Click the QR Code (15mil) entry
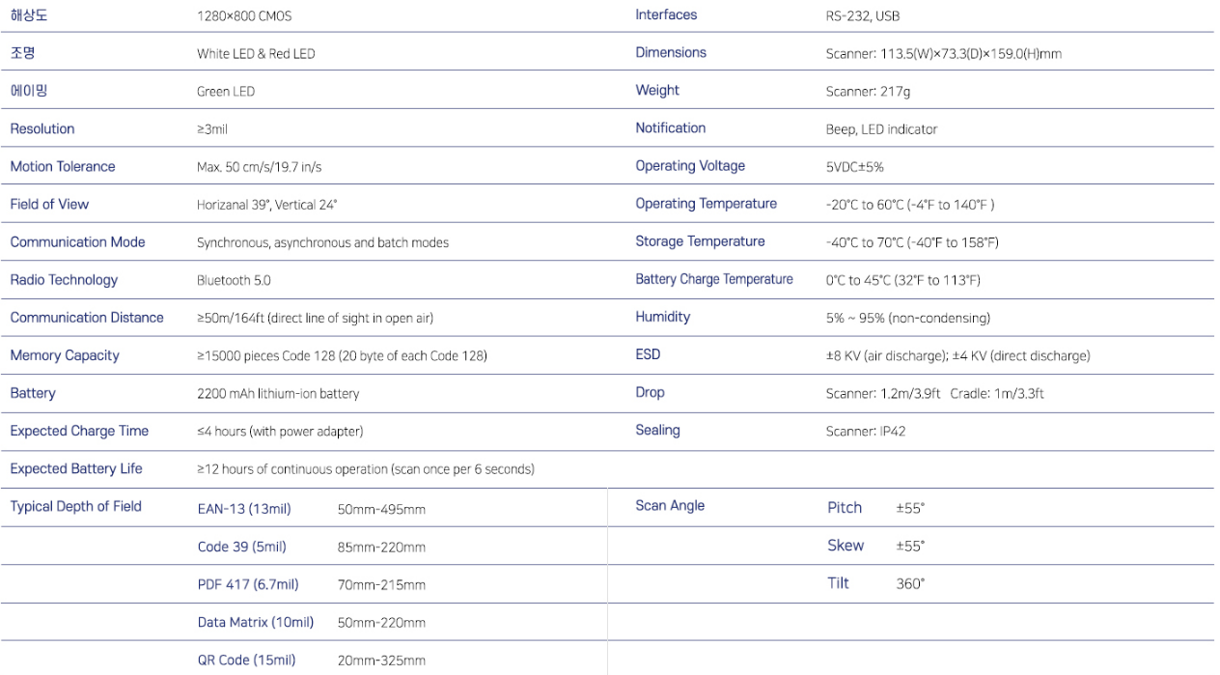1220x675 pixels. 247,660
